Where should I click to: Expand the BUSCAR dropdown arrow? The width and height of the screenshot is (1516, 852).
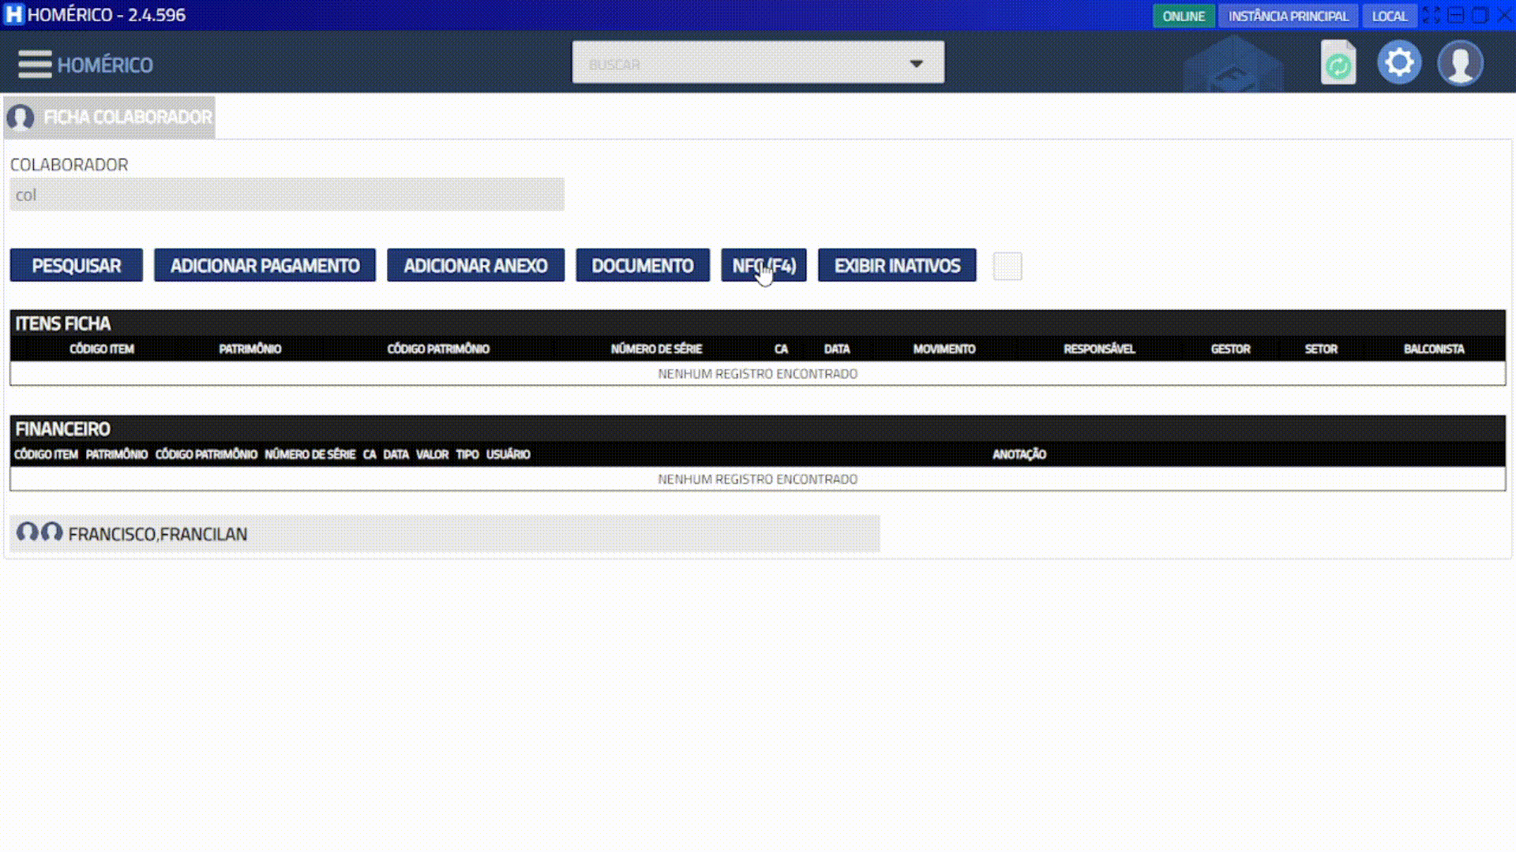pyautogui.click(x=916, y=63)
